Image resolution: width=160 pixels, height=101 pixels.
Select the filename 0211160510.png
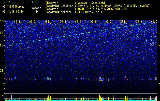tap(13, 7)
